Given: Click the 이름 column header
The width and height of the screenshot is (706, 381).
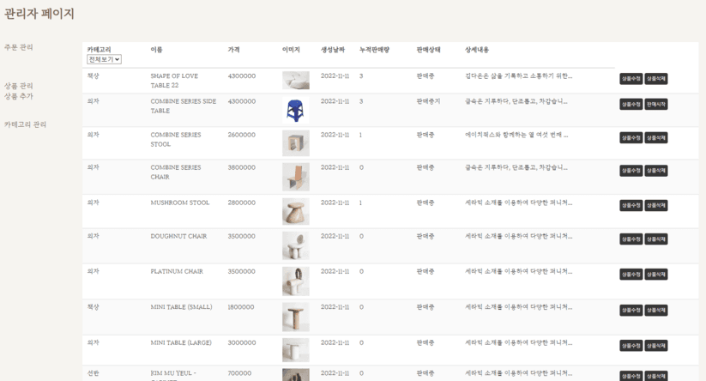Looking at the screenshot, I should [156, 50].
